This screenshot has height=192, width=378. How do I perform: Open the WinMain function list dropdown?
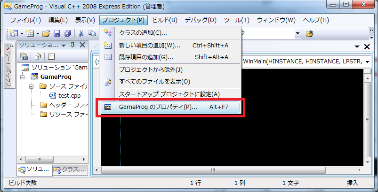tap(367, 62)
